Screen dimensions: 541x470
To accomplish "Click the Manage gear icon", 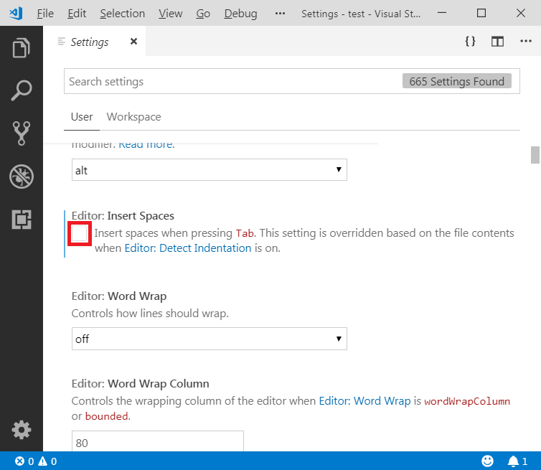I will (x=22, y=430).
